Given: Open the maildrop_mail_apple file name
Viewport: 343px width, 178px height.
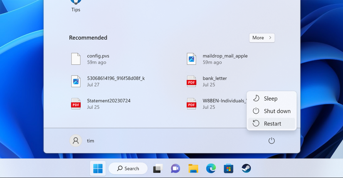Looking at the screenshot, I should pos(225,56).
